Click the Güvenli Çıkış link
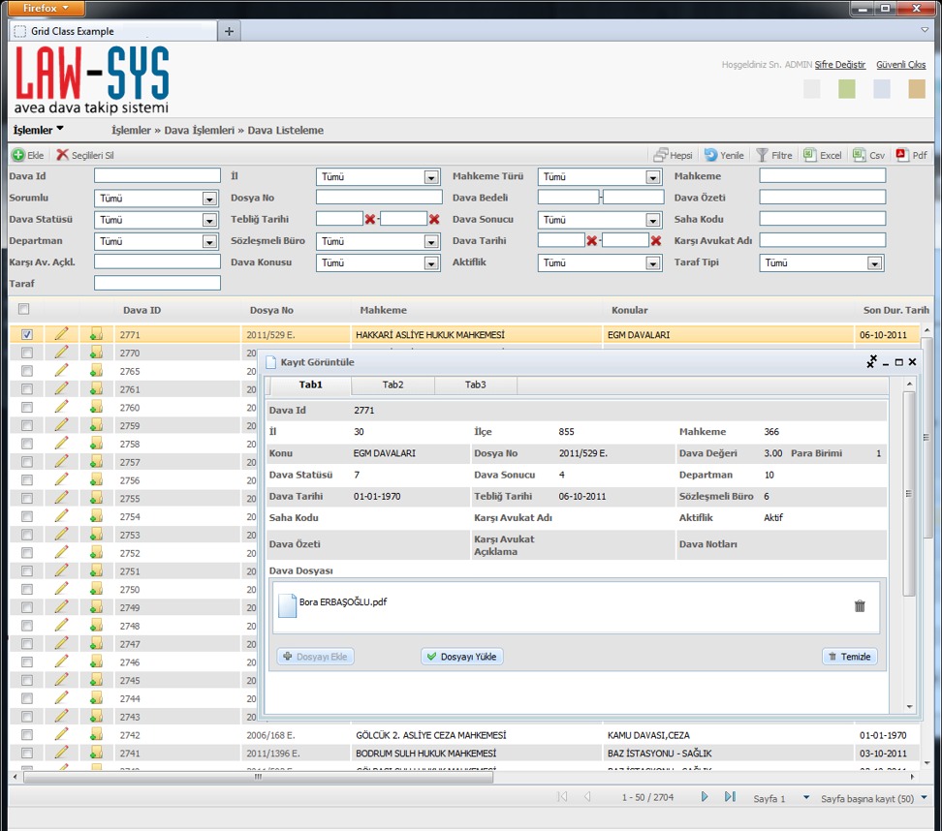 pos(900,64)
